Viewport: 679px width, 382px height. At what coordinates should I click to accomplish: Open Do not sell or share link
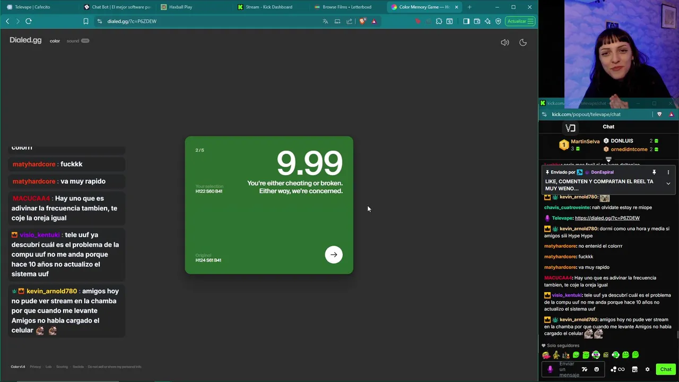115,367
